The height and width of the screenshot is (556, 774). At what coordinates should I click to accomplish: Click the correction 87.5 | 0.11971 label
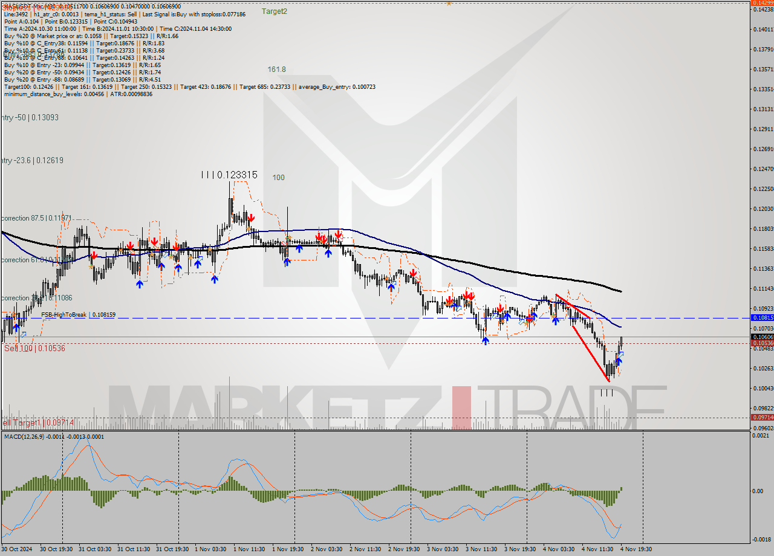[x=36, y=217]
